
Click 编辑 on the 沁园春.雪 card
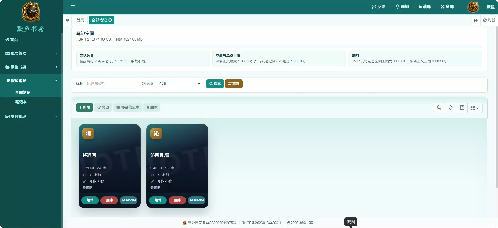tap(158, 200)
